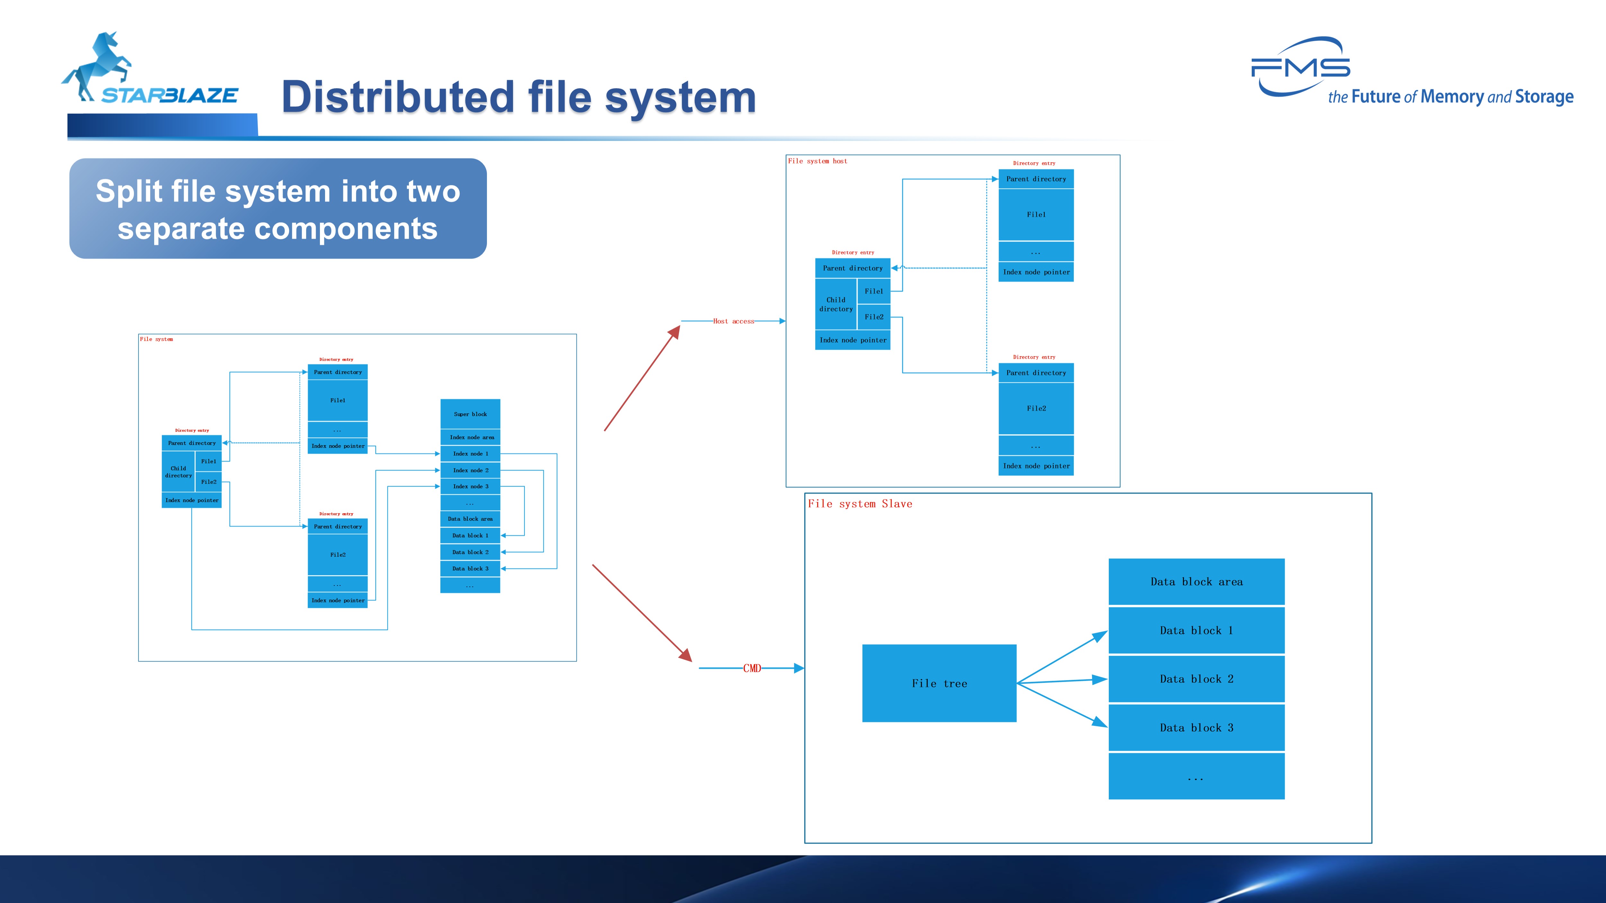Click the File system Slave label

860,504
